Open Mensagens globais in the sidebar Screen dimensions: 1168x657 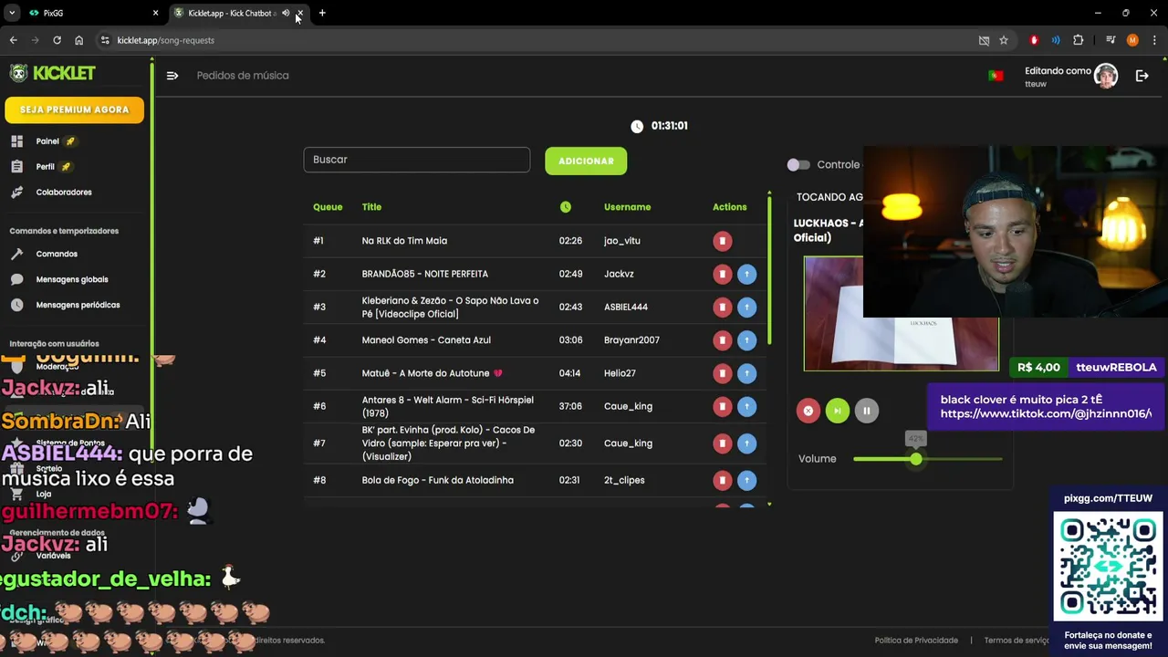(72, 279)
